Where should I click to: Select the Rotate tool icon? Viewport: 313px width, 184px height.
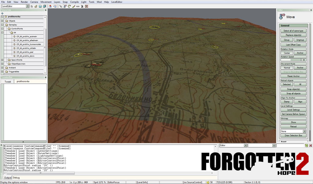69,6
